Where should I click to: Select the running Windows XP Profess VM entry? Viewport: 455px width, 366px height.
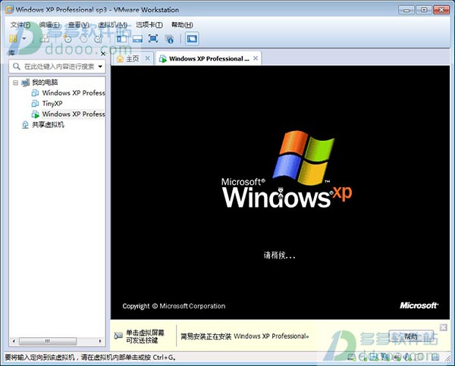(73, 114)
